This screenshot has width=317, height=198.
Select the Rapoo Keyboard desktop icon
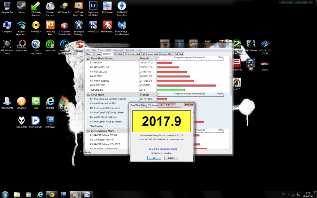21,28
